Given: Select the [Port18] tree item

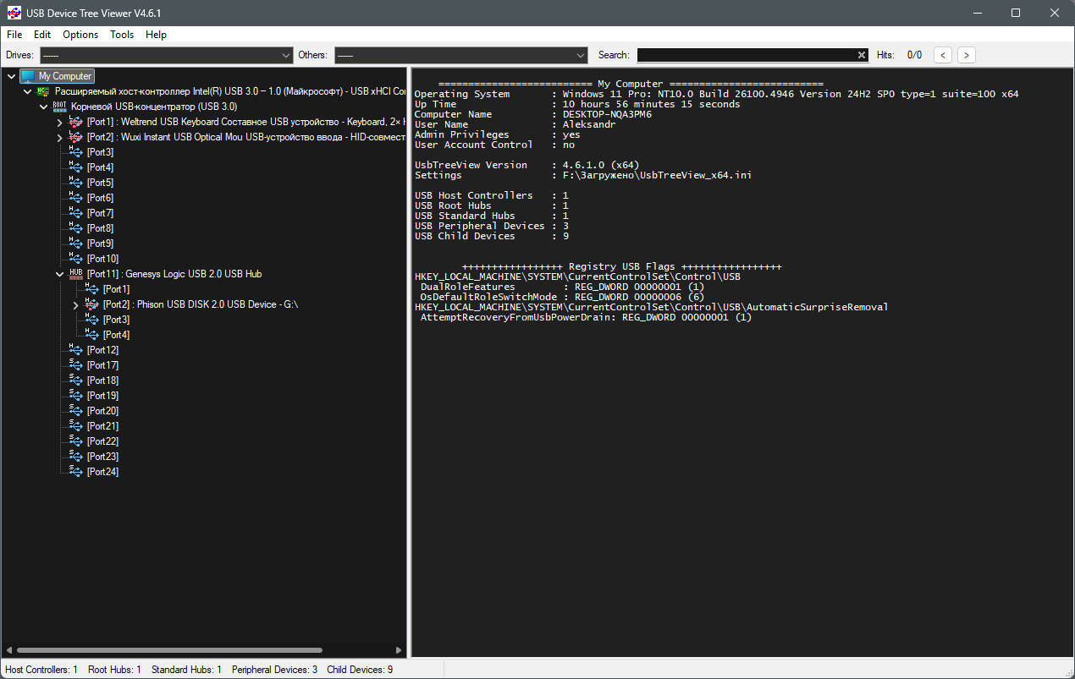Looking at the screenshot, I should pos(102,381).
